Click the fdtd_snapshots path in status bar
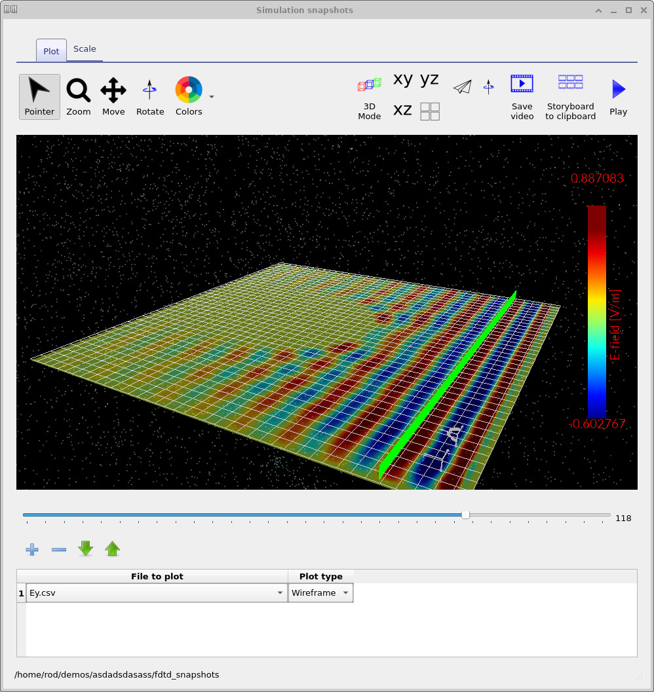654x692 pixels. [117, 674]
